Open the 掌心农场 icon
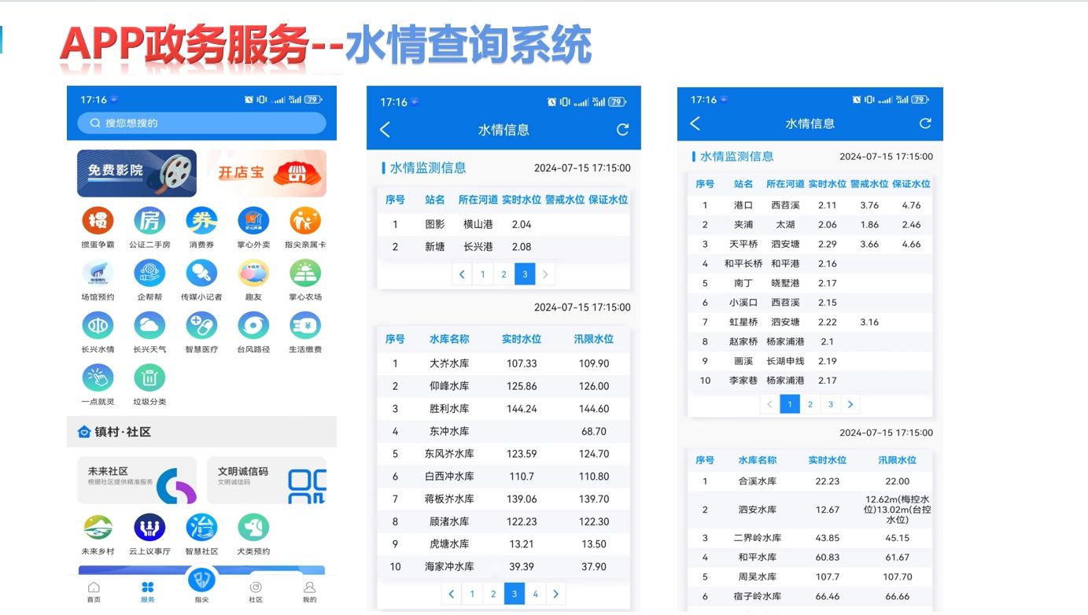 click(x=305, y=274)
